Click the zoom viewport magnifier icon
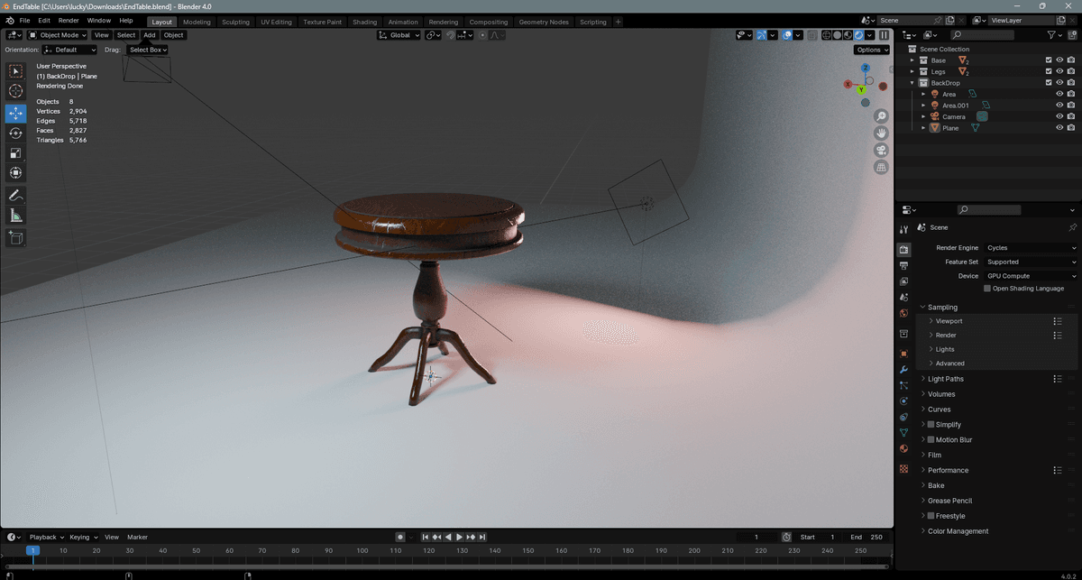The height and width of the screenshot is (580, 1082). point(881,116)
